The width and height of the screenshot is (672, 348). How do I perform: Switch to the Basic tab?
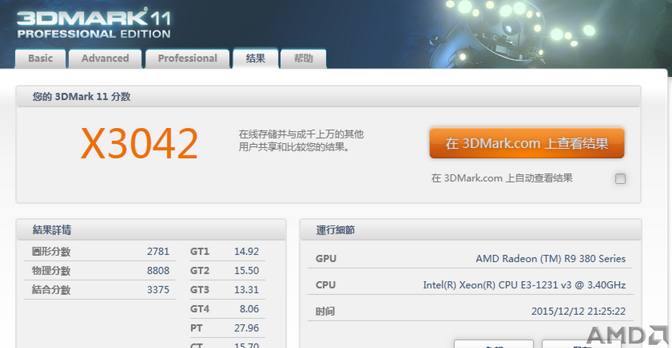click(41, 59)
